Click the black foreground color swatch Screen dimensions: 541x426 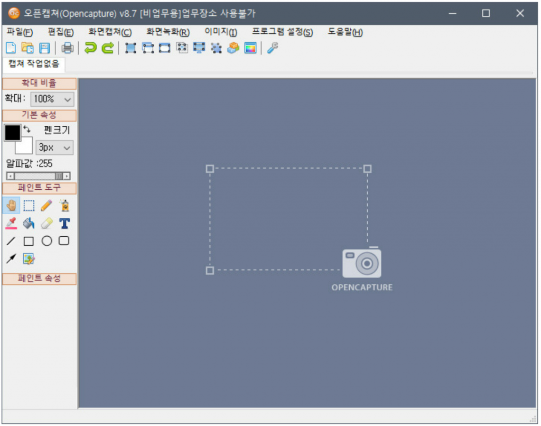pos(13,133)
